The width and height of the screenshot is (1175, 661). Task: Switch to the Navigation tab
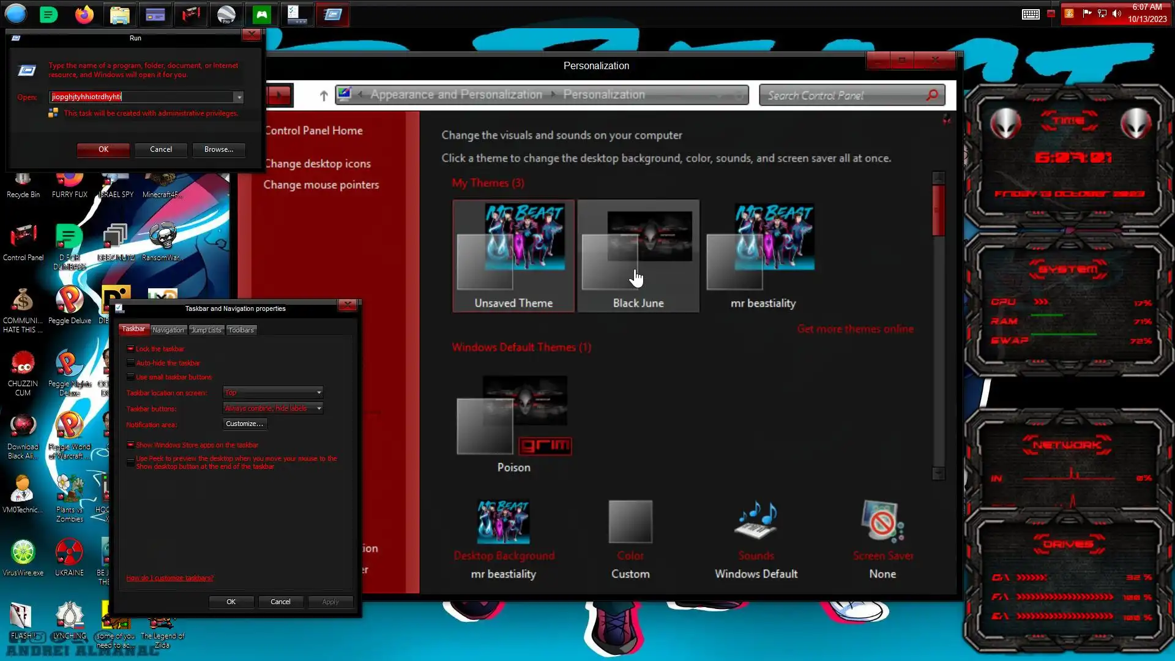(x=168, y=330)
